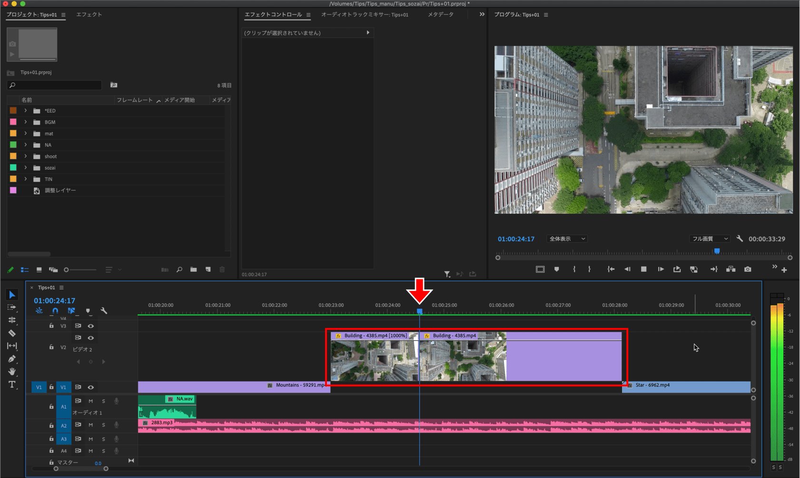Viewport: 800px width, 478px height.
Task: Open Tips+01 timeline panel menu
Action: [x=61, y=287]
